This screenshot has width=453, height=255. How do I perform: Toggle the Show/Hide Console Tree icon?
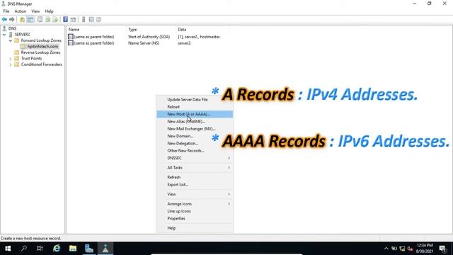coord(30,19)
